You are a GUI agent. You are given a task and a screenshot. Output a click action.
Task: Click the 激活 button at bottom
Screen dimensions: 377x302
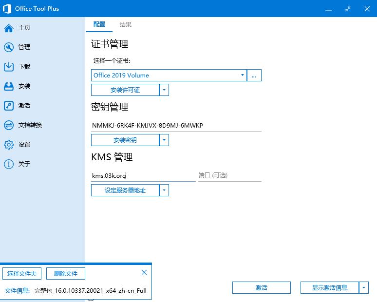262,287
